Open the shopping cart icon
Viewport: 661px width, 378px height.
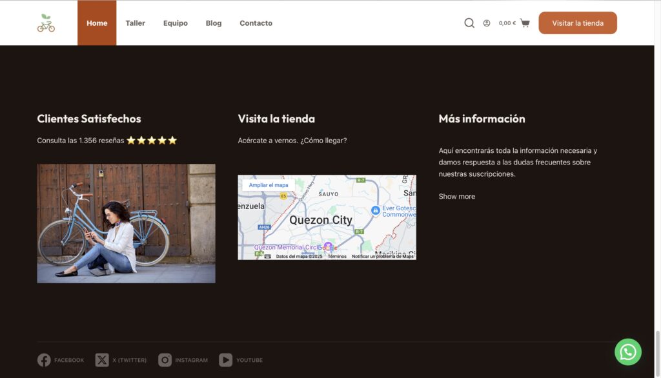[525, 23]
